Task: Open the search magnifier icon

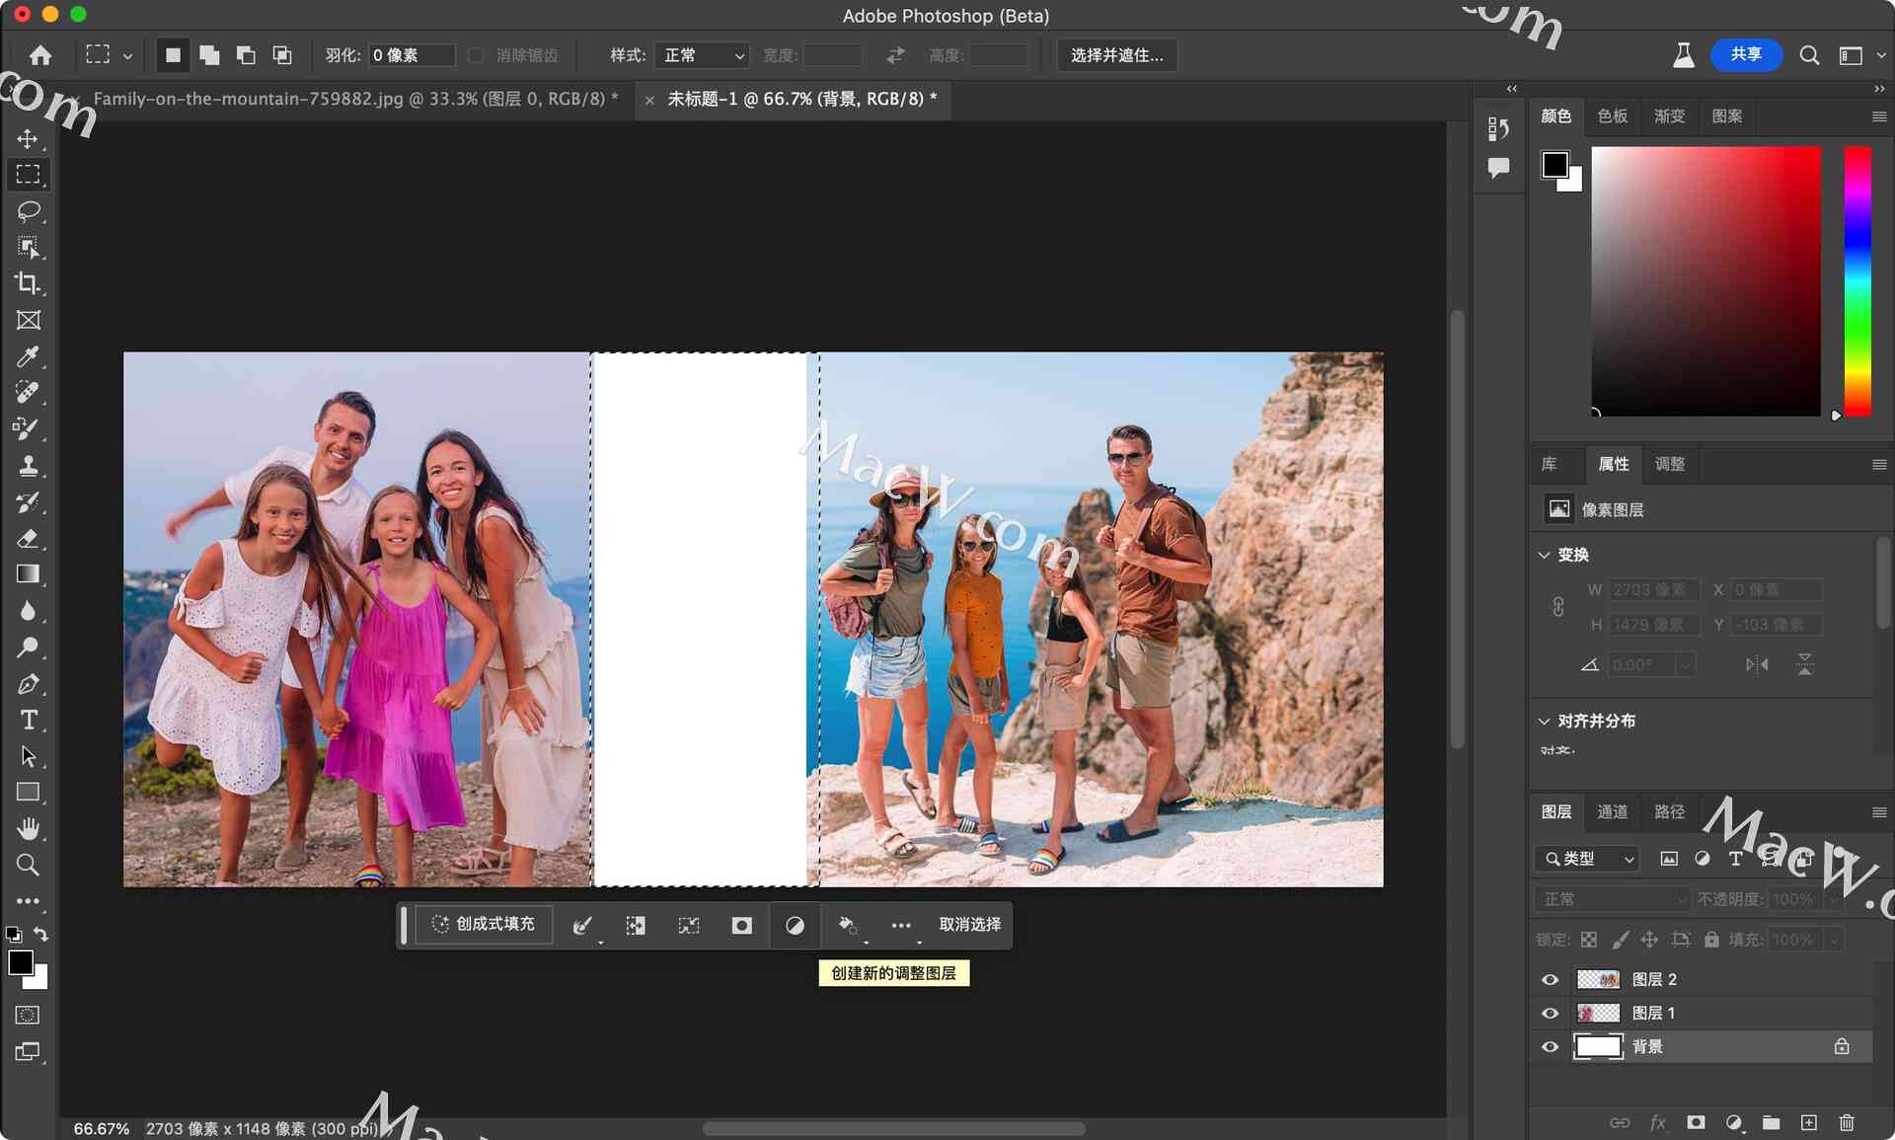Action: [1808, 55]
